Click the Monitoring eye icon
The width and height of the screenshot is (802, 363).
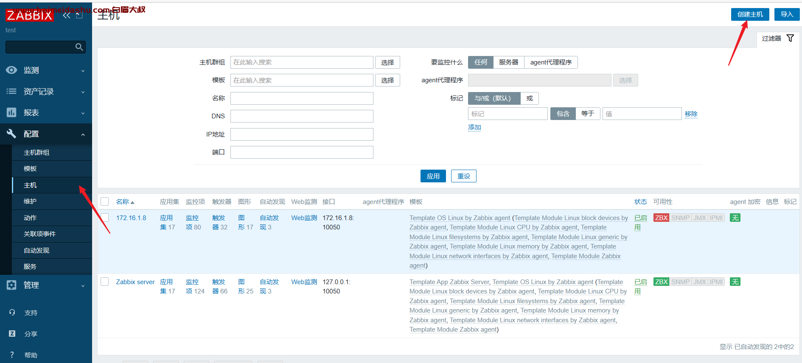coord(11,70)
